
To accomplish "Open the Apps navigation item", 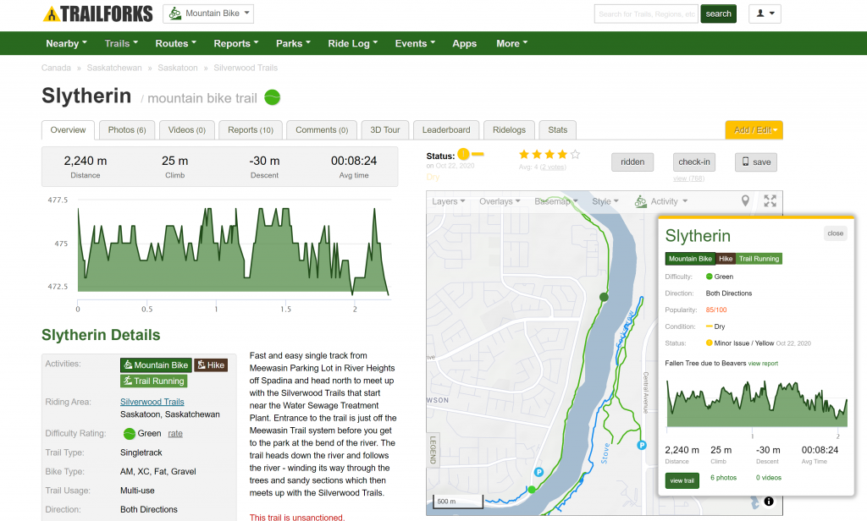I will pyautogui.click(x=465, y=44).
